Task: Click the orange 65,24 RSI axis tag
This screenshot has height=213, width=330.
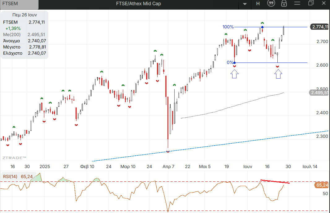Action: [322, 185]
